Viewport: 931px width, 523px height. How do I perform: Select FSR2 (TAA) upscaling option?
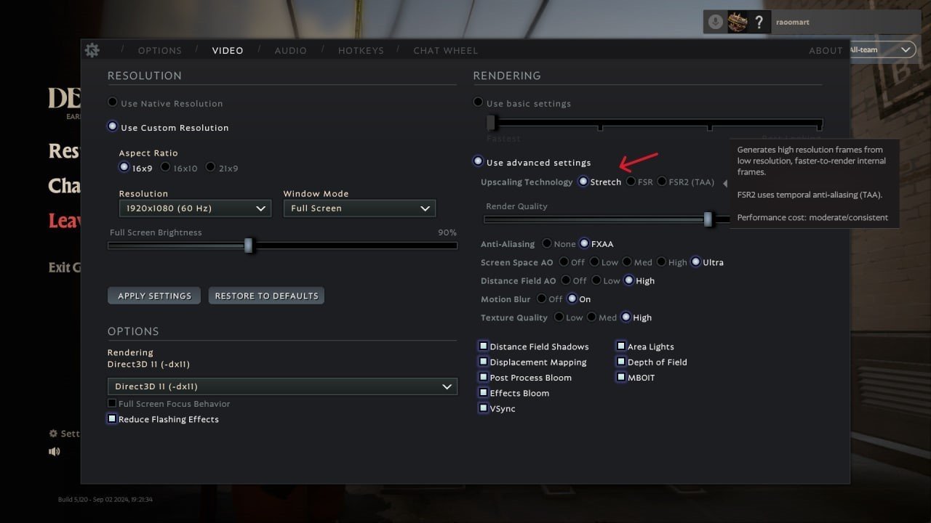pyautogui.click(x=662, y=182)
